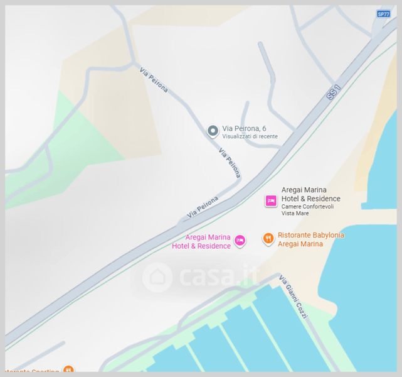Click the SP77 road shield
Screen dimensions: 402x377
coord(383,14)
